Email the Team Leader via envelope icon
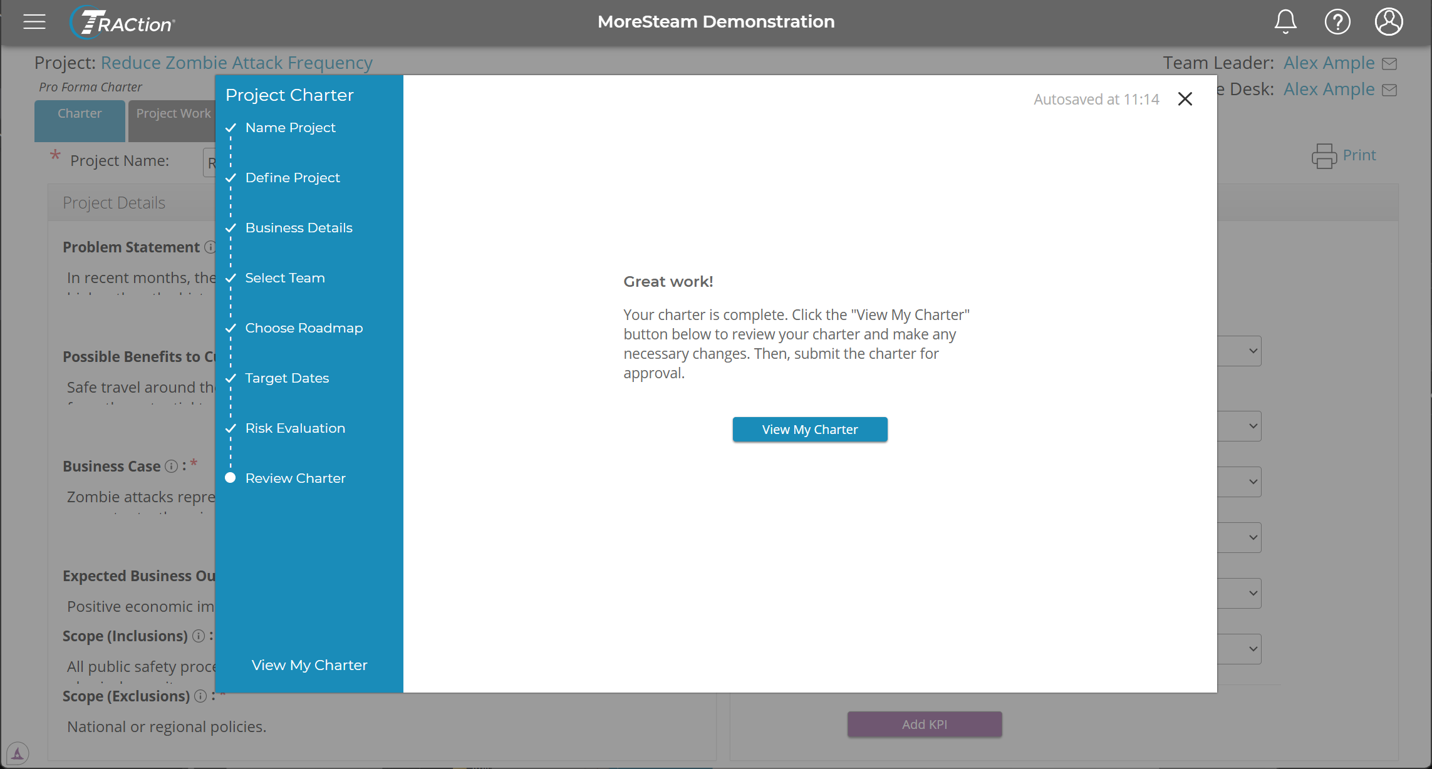1432x769 pixels. tap(1389, 63)
